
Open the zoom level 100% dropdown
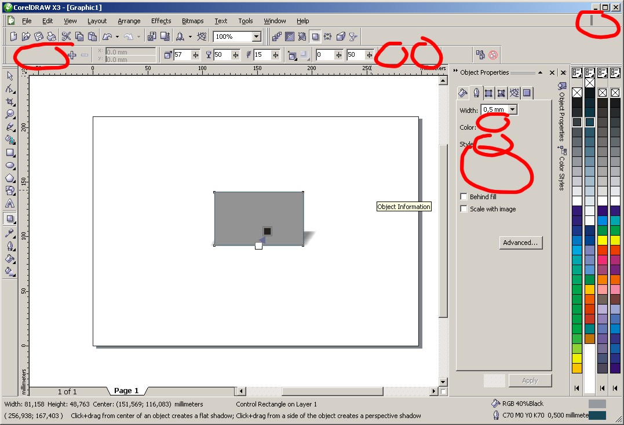tap(256, 36)
